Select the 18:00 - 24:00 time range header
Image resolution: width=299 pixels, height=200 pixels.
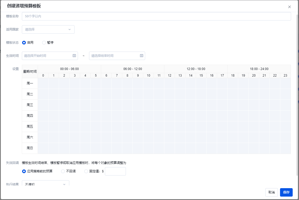tap(259, 69)
